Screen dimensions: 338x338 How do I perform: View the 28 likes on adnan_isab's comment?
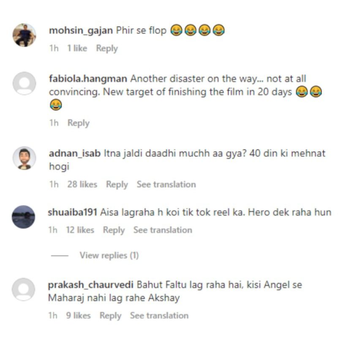[82, 185]
